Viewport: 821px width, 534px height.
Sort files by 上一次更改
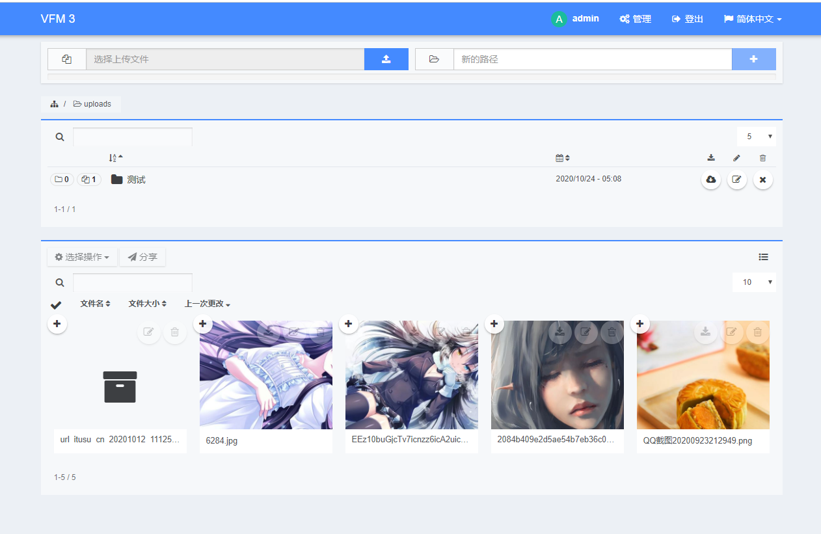pyautogui.click(x=208, y=304)
